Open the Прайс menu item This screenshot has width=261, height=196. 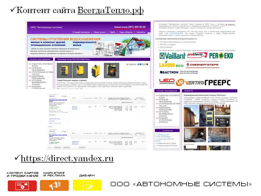click(112, 32)
